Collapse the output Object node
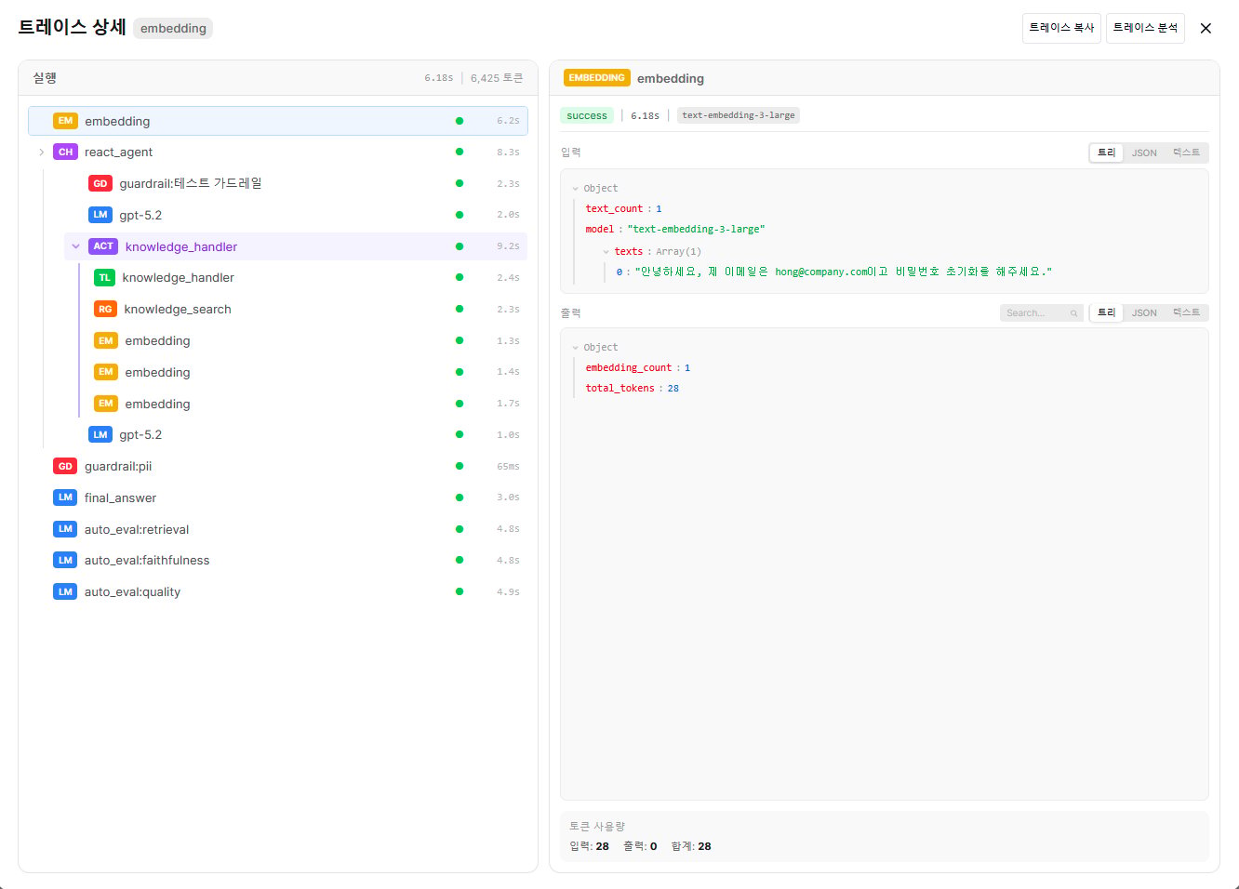1239x889 pixels. (576, 348)
